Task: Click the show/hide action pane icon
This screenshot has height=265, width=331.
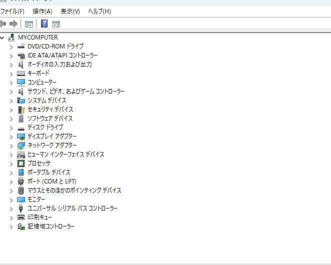Action: (x=56, y=24)
